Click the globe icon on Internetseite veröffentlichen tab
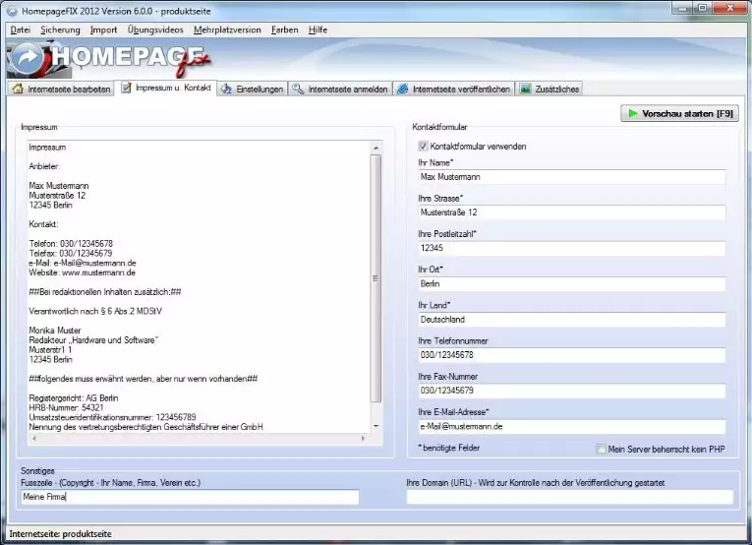Image resolution: width=752 pixels, height=545 pixels. tap(403, 89)
